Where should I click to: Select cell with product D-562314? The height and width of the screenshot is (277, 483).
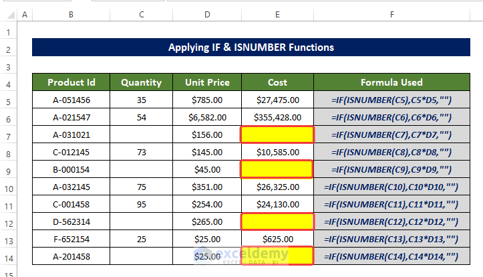[x=71, y=221]
